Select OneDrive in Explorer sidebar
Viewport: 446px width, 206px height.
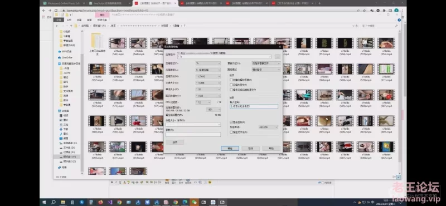coord(65,57)
